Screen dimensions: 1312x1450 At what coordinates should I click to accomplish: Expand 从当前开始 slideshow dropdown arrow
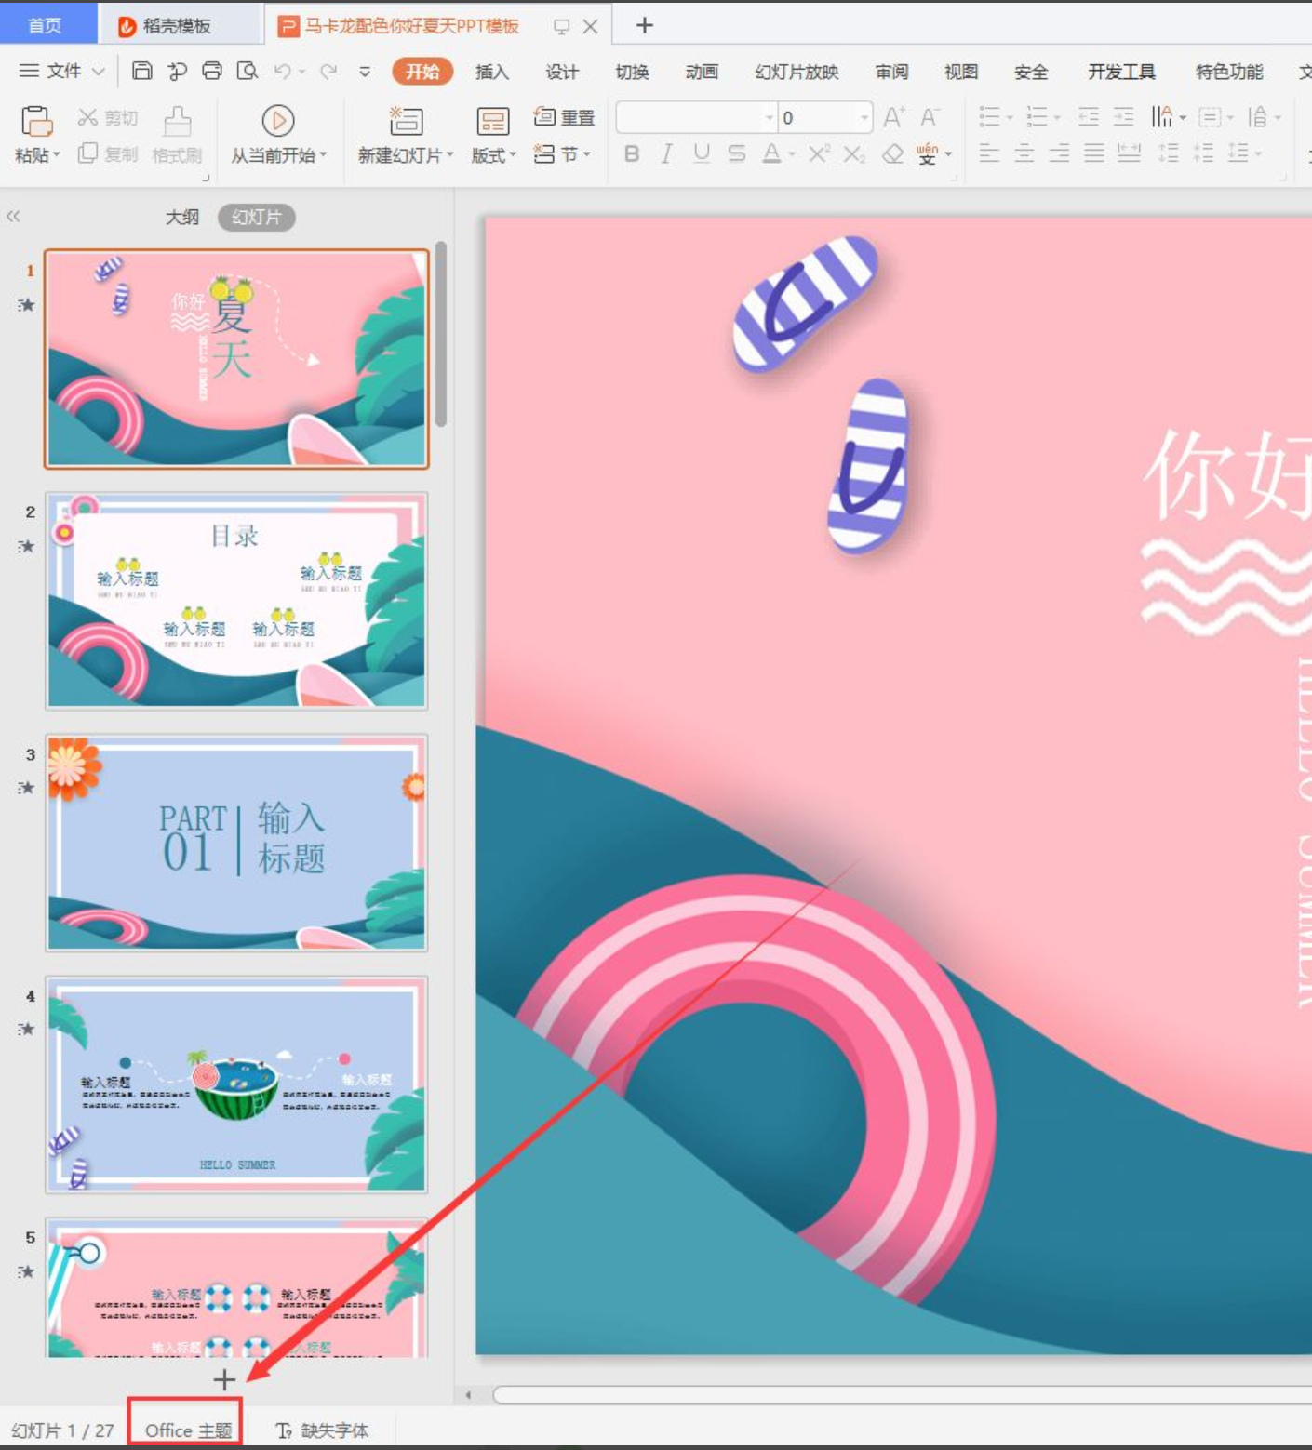[323, 155]
